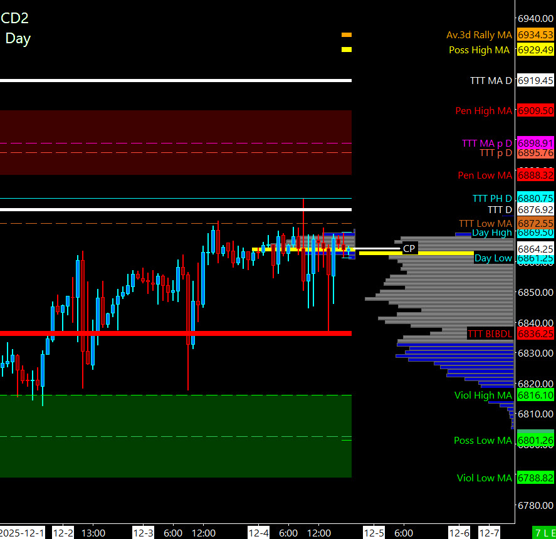Click the cyan TTT PH D value 6880.75
The width and height of the screenshot is (556, 539).
535,198
